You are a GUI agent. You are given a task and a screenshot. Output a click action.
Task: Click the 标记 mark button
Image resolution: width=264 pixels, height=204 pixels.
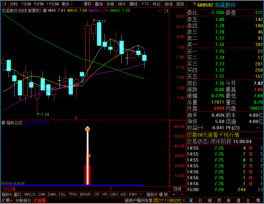point(156,4)
